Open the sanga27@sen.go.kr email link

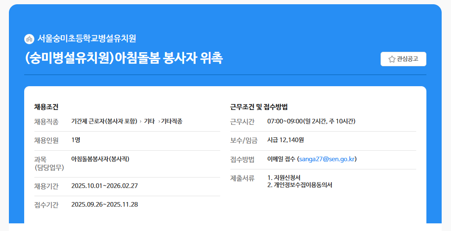pyautogui.click(x=327, y=159)
